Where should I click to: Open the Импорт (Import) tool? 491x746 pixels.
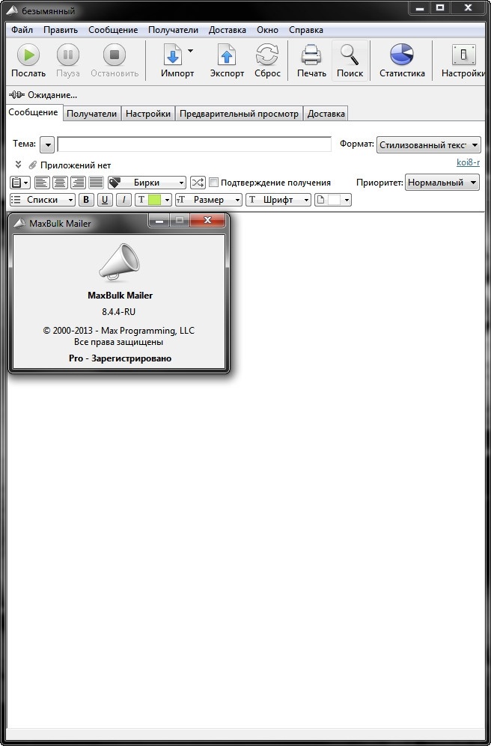click(174, 61)
